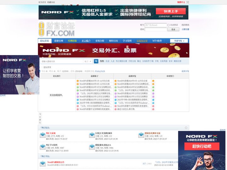227x170 pixels.
Task: Click into the forum search text box
Action: coord(61,61)
